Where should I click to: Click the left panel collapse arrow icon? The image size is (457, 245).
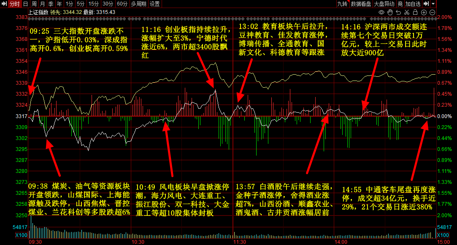coord(4,4)
